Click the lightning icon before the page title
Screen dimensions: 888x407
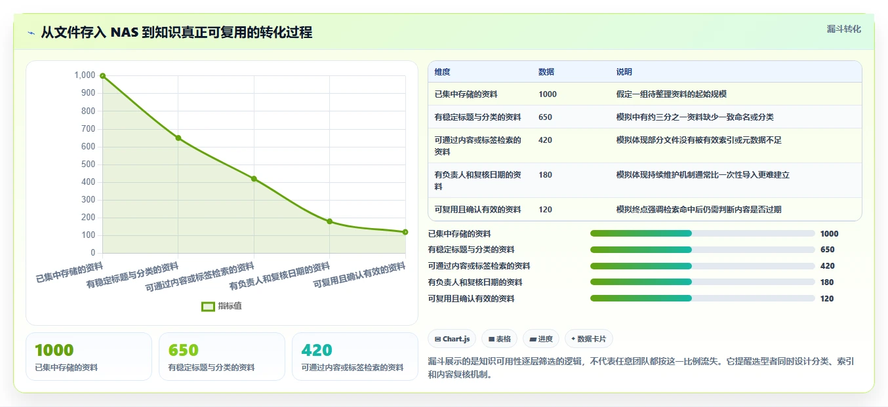click(x=31, y=33)
